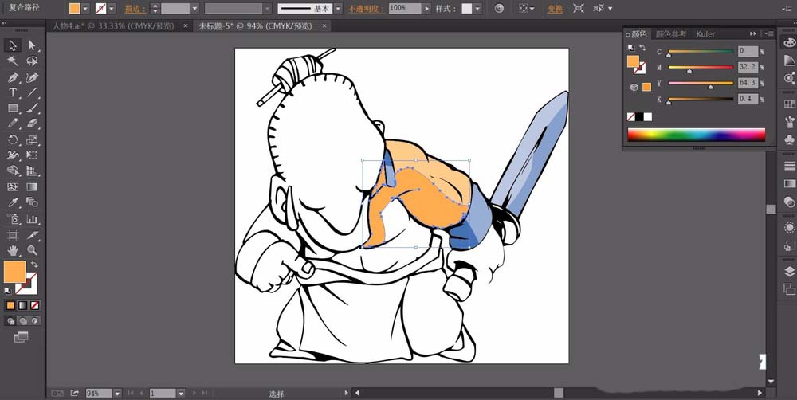Pick the Magic Wand tool
Image resolution: width=797 pixels, height=400 pixels.
tap(13, 61)
